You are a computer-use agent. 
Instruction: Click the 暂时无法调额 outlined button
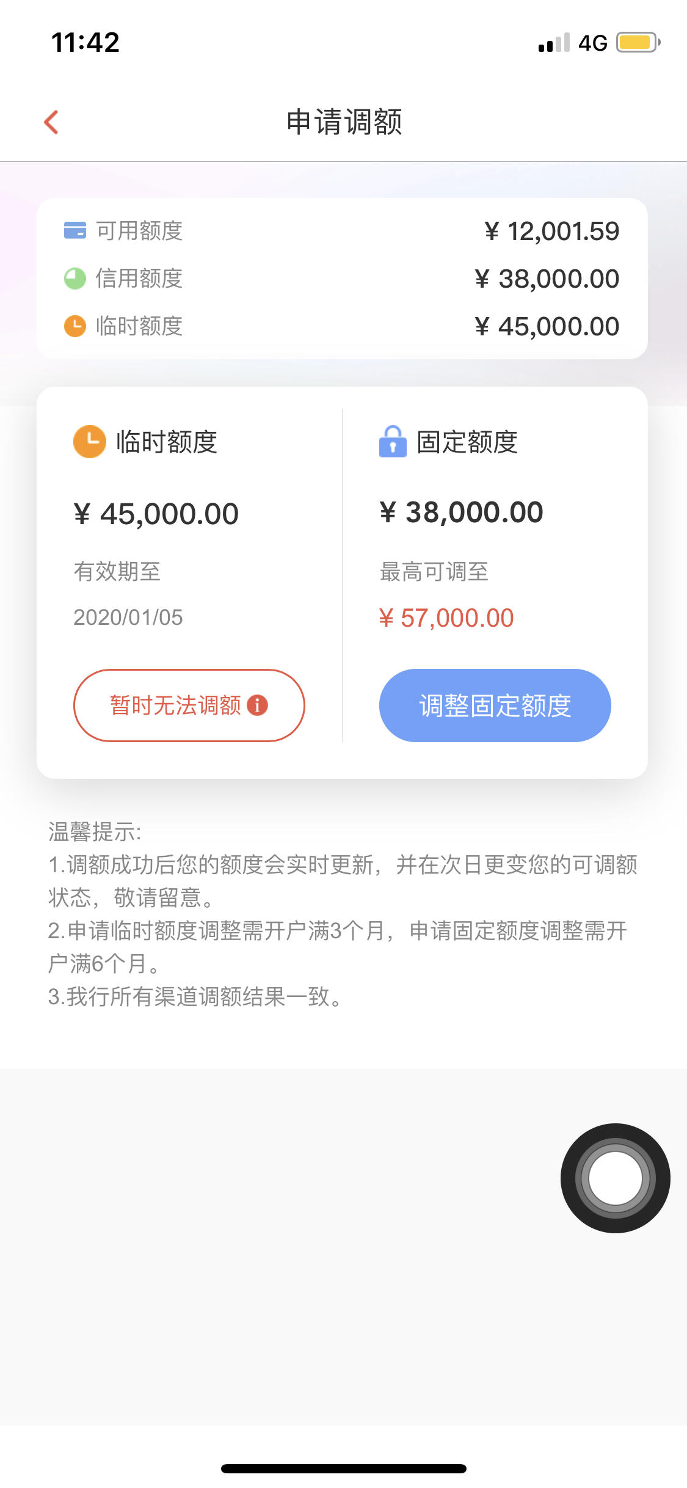click(x=189, y=706)
